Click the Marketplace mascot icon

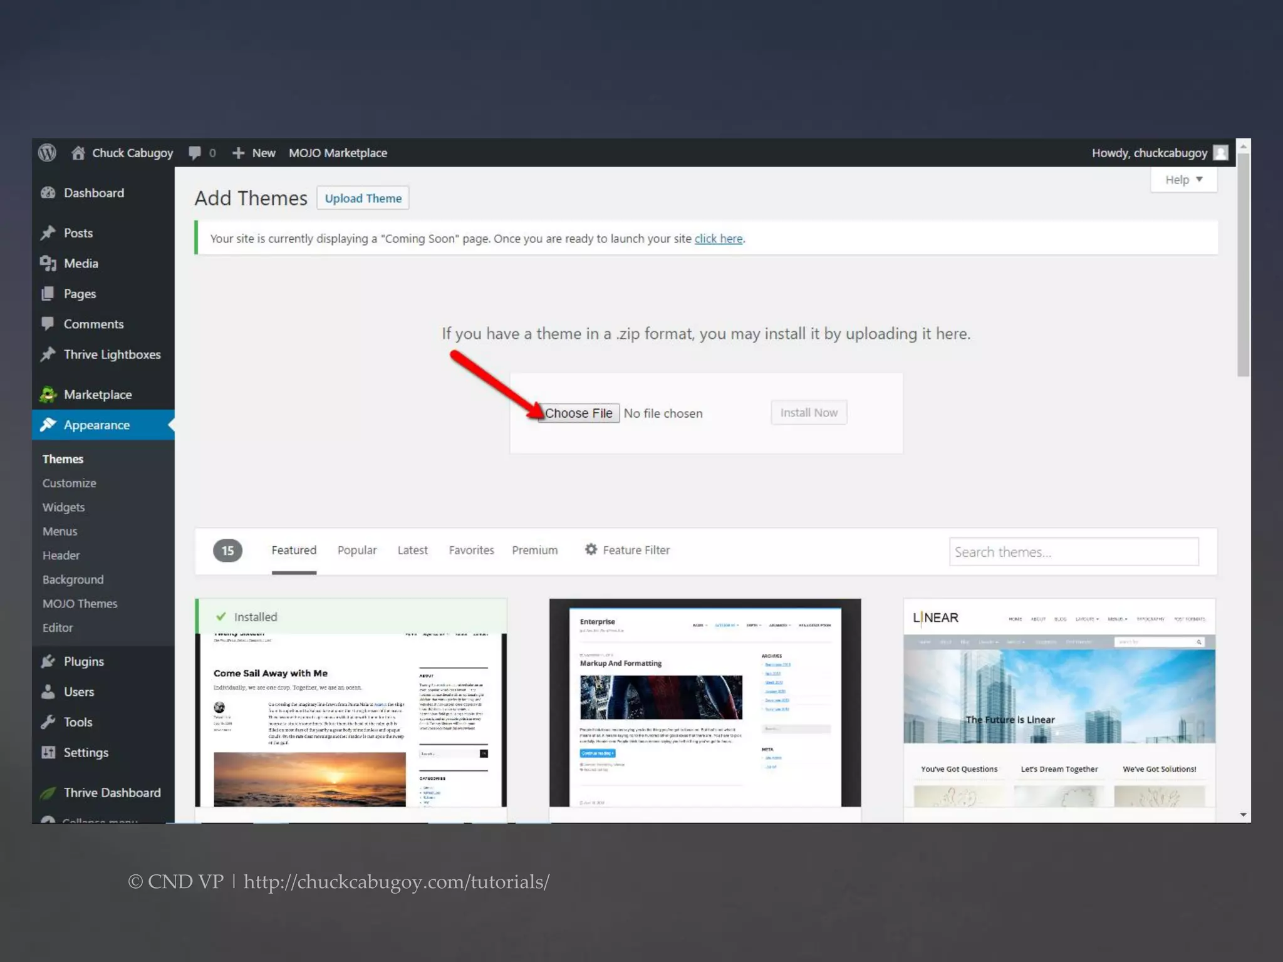point(48,395)
